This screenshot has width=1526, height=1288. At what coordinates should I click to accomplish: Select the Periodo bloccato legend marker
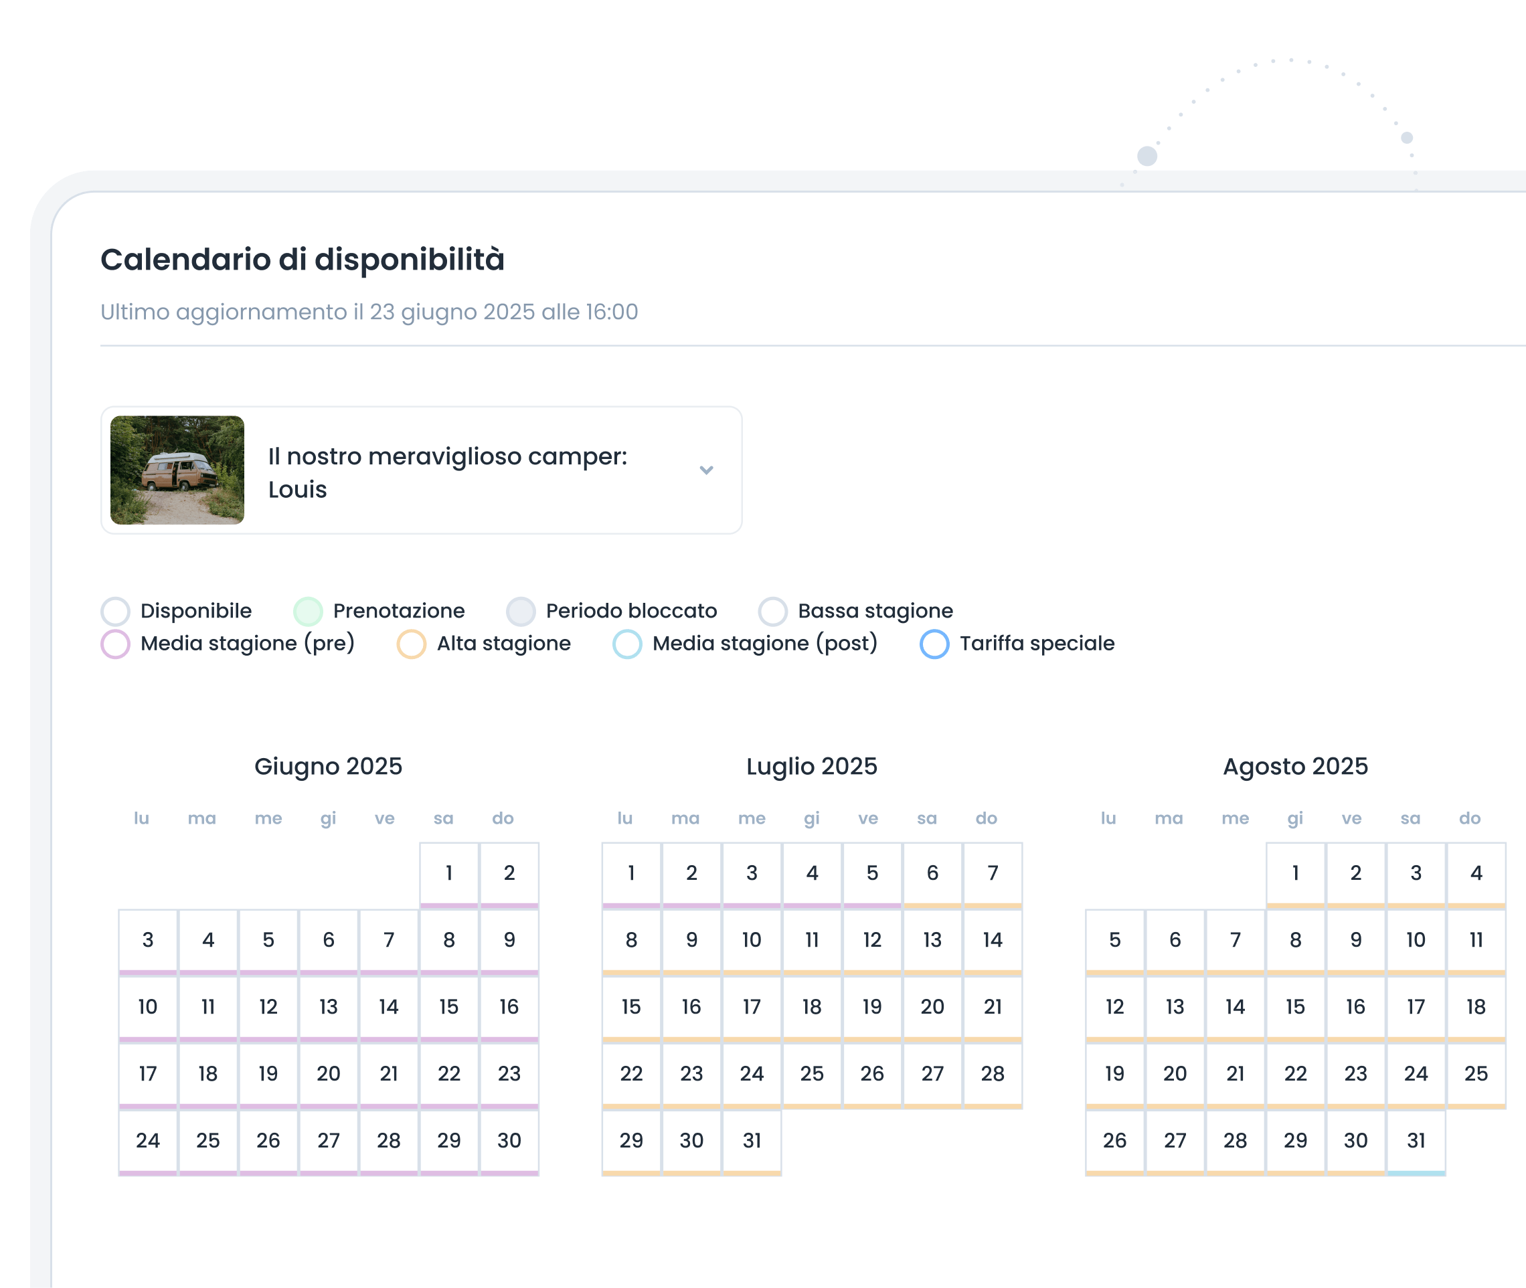(521, 611)
